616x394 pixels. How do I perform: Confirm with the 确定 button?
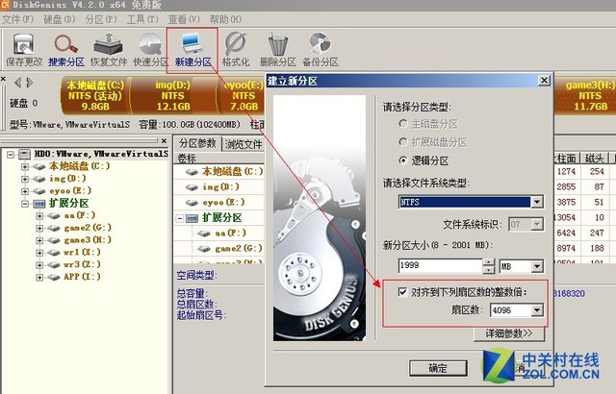(438, 368)
